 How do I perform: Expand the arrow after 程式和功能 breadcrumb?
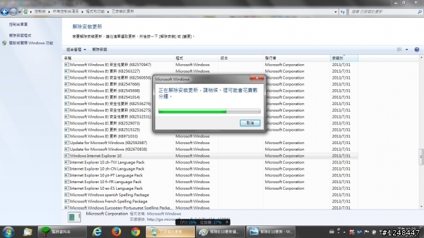(108, 12)
